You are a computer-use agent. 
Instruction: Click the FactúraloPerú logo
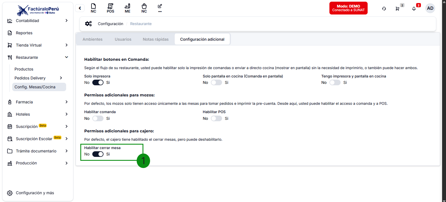(38, 10)
